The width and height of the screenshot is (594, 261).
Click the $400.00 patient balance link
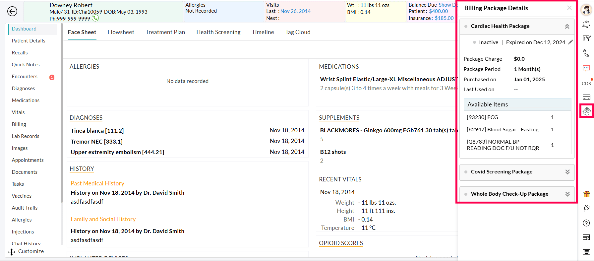coord(438,11)
